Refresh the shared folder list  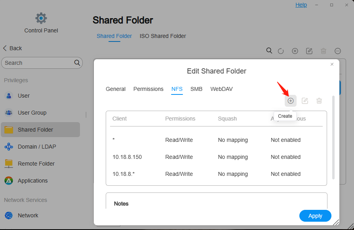281,51
